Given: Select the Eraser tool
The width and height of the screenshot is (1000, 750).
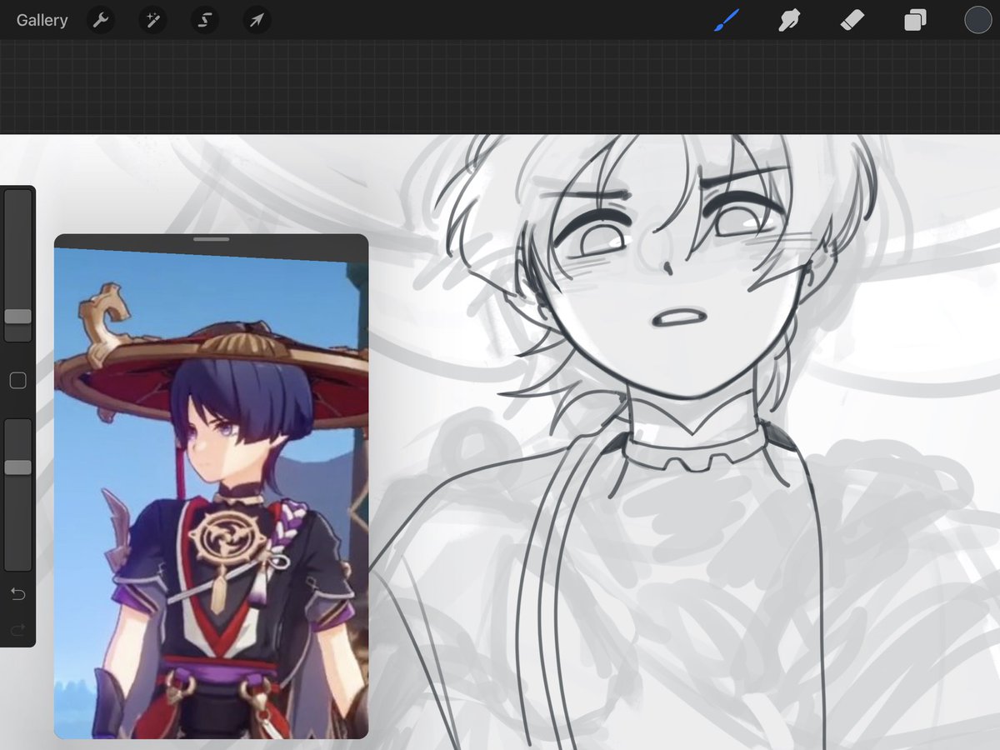Looking at the screenshot, I should [852, 20].
